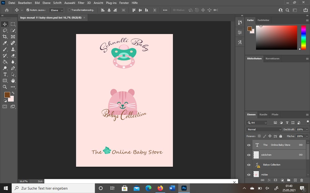The width and height of the screenshot is (310, 193).
Task: Select the Brush tool
Action: [x=5, y=49]
